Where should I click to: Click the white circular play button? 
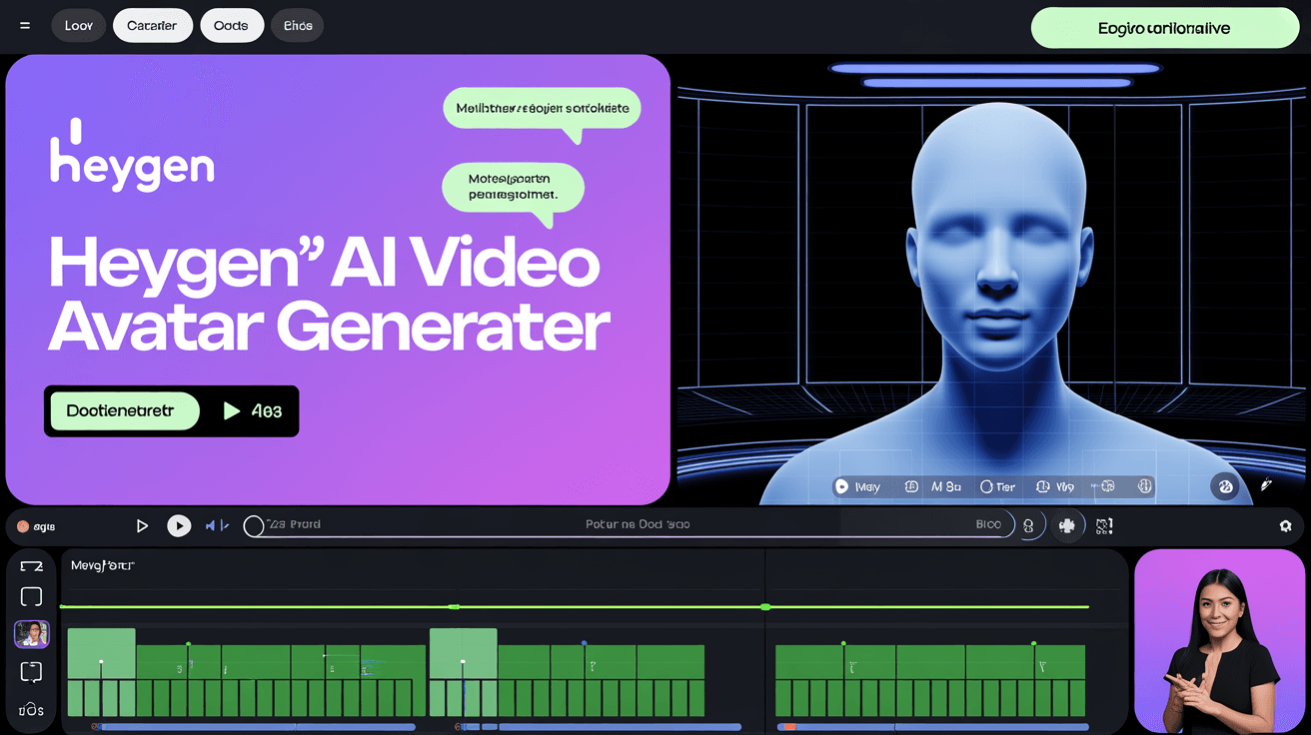[179, 525]
